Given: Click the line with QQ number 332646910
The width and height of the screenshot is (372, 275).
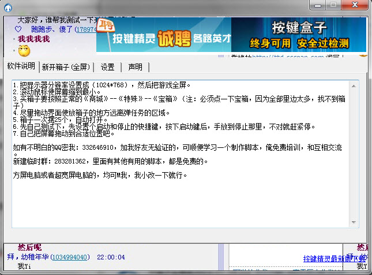Looking at the screenshot, I should [x=178, y=147].
